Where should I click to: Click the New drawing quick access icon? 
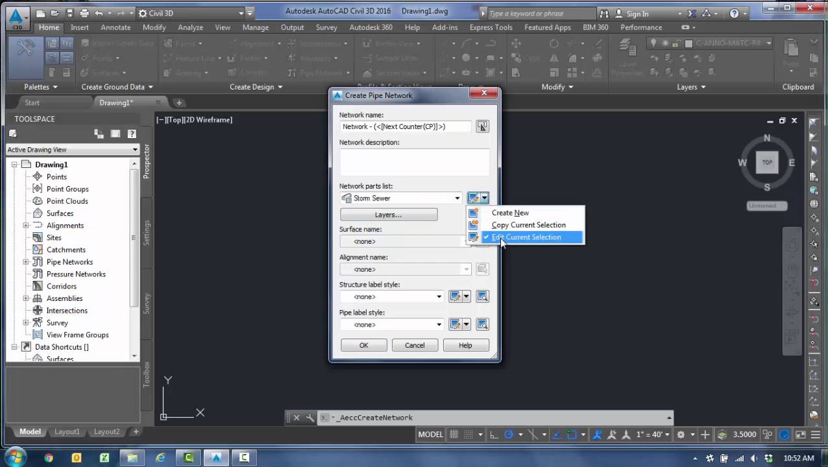click(x=41, y=13)
